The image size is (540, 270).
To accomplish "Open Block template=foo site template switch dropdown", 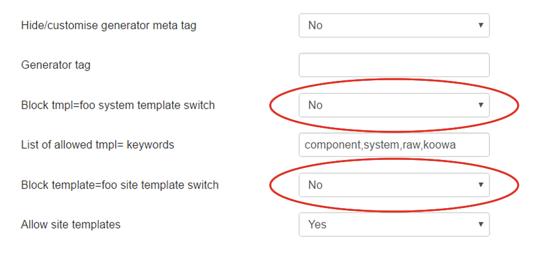I will [x=394, y=185].
